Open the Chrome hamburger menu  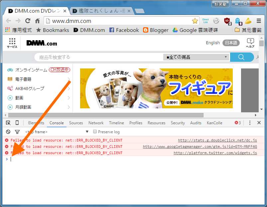(x=259, y=21)
